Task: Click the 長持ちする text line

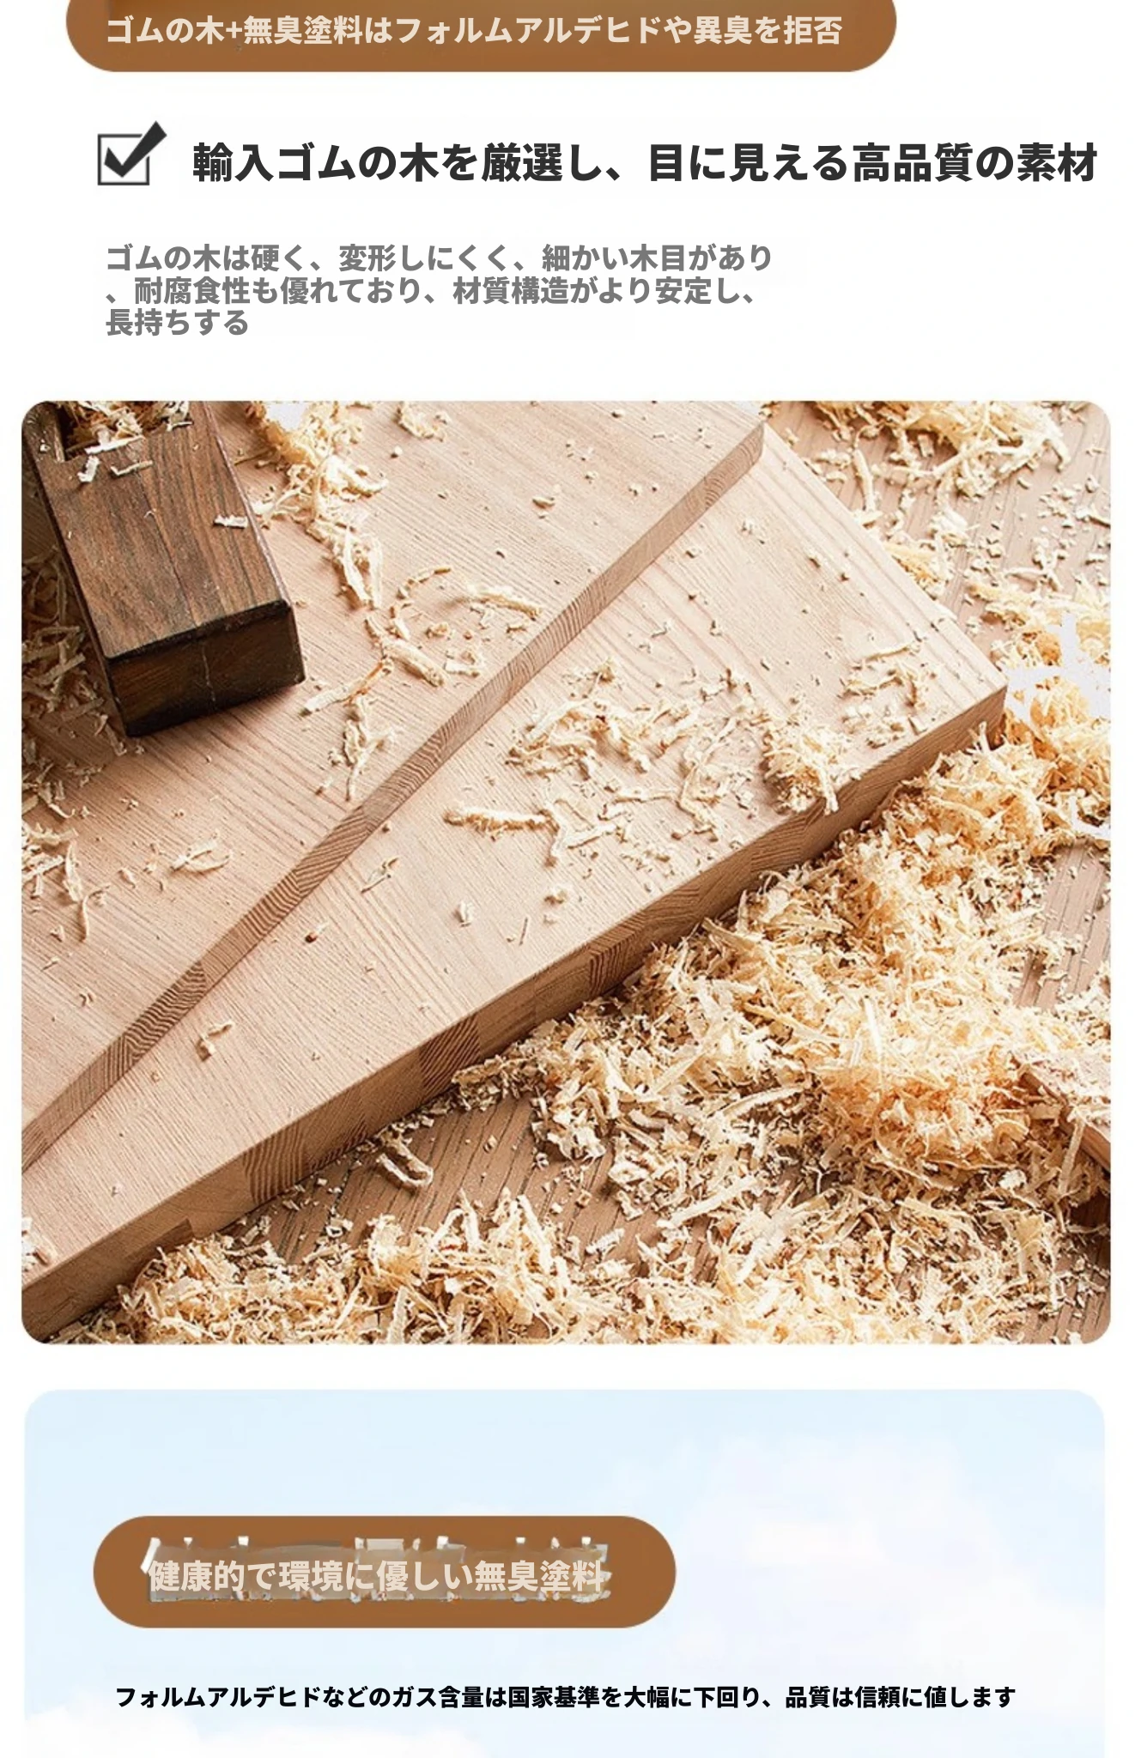Action: (x=177, y=323)
